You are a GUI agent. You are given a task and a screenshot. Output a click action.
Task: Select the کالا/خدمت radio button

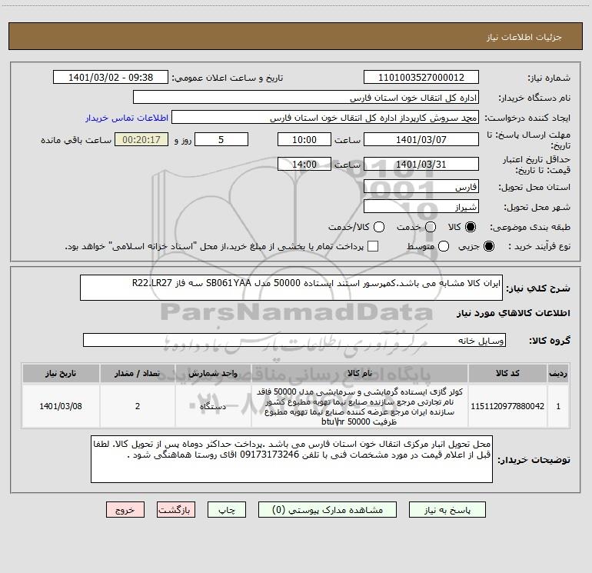pyautogui.click(x=379, y=227)
